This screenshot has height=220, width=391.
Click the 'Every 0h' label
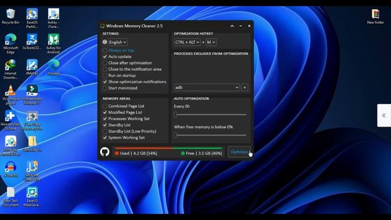click(x=181, y=106)
